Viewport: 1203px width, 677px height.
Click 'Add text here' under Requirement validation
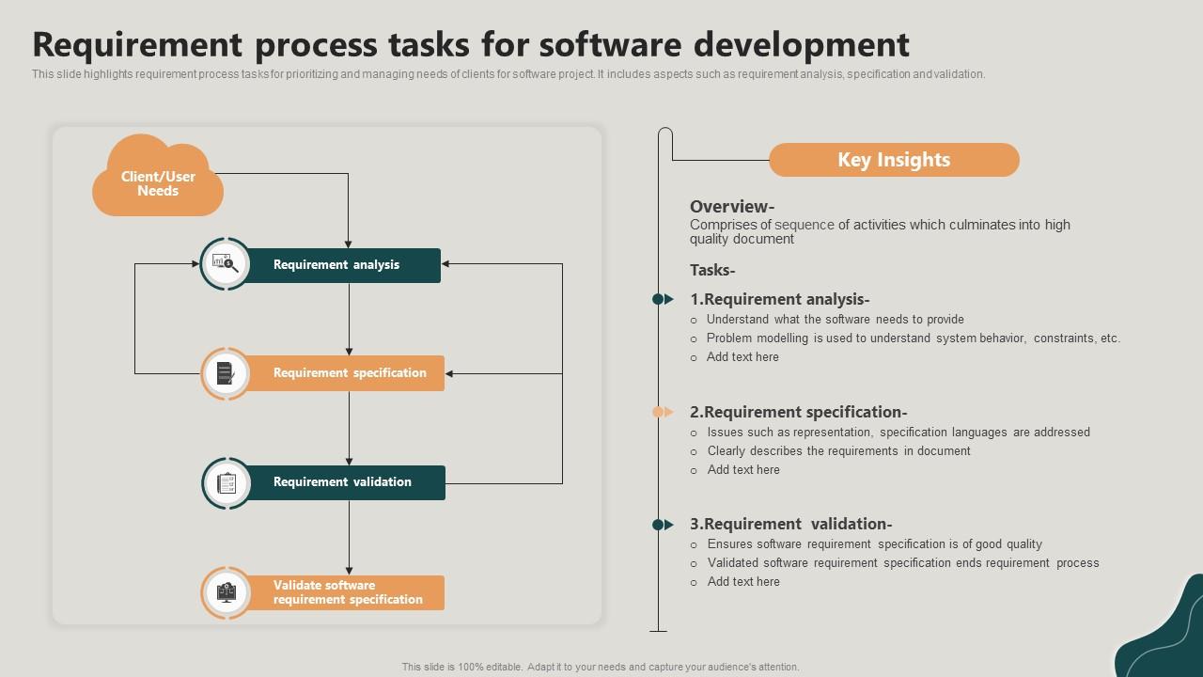[743, 581]
